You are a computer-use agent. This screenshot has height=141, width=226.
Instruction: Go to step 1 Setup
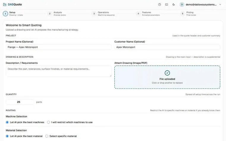click(13, 14)
